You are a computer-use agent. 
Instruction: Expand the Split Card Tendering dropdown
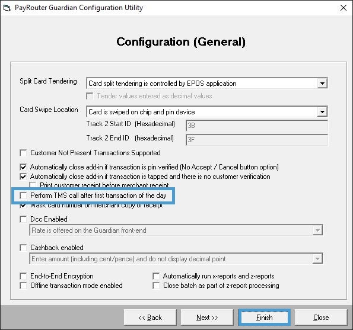click(x=322, y=84)
